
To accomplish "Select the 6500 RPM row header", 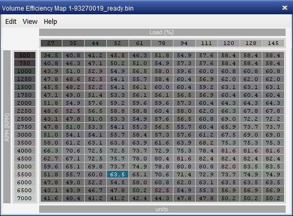I will click(x=25, y=191).
